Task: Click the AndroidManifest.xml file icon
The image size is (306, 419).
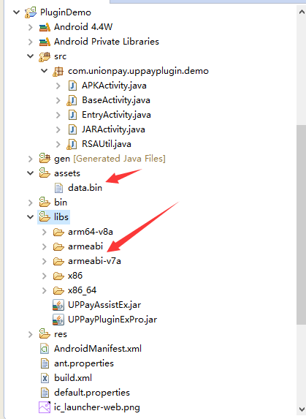Action: coord(45,349)
